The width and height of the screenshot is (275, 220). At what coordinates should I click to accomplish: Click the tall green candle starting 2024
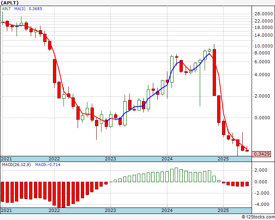[172, 69]
